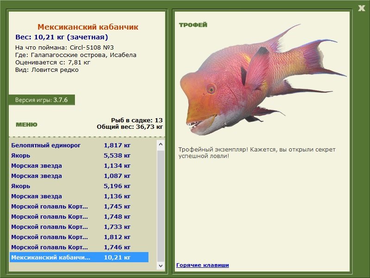This screenshot has height=278, width=370.
Task: Select Морской голавль weighing 1,733 кг
Action: (x=79, y=227)
